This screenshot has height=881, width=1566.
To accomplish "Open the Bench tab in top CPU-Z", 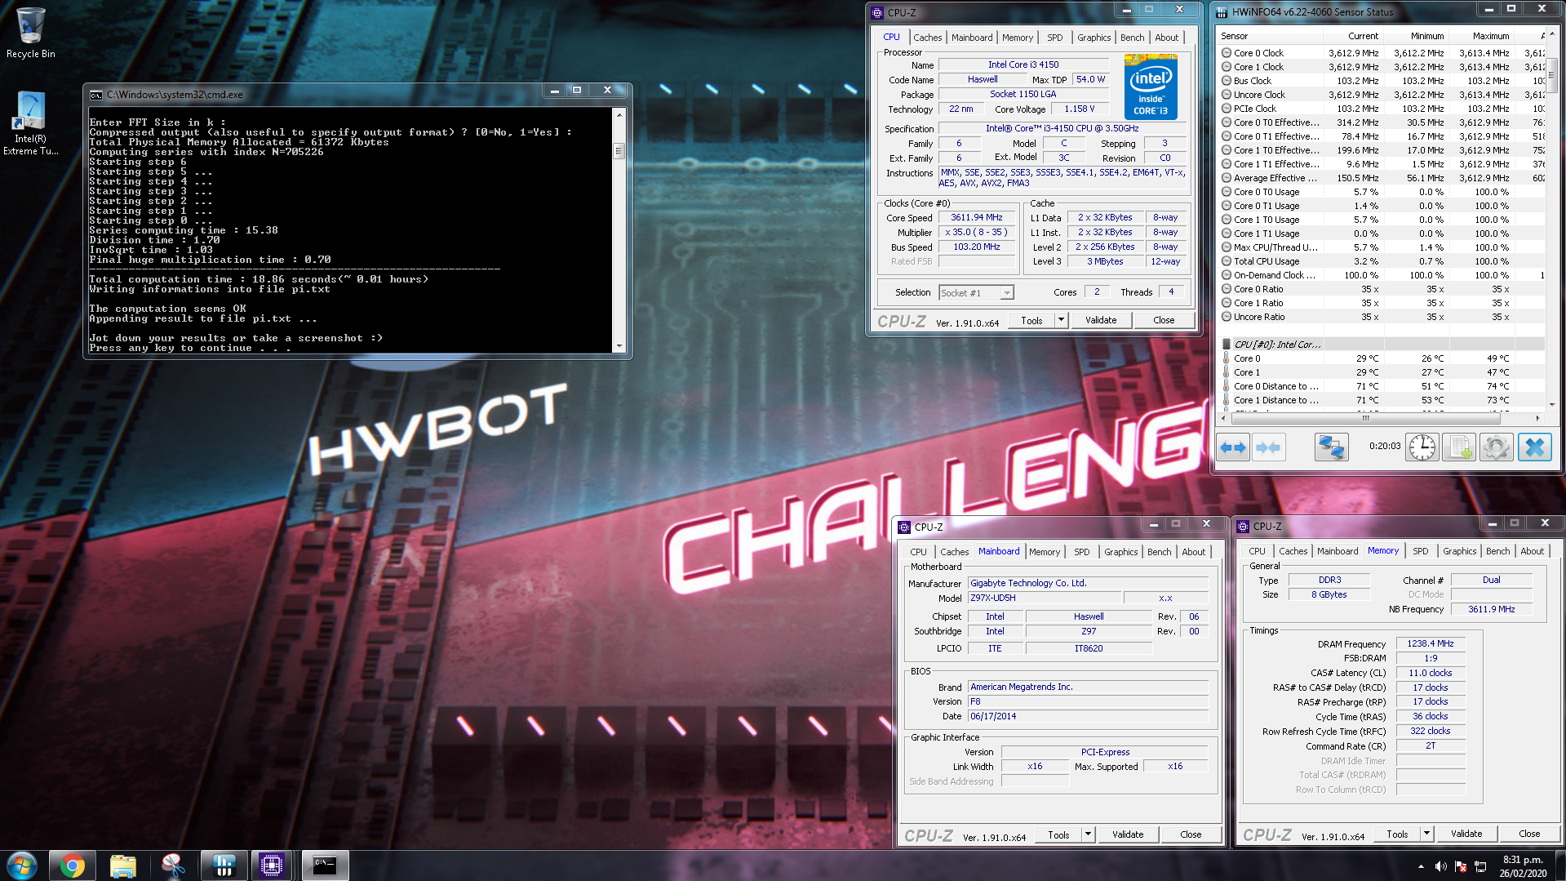I will click(x=1132, y=38).
